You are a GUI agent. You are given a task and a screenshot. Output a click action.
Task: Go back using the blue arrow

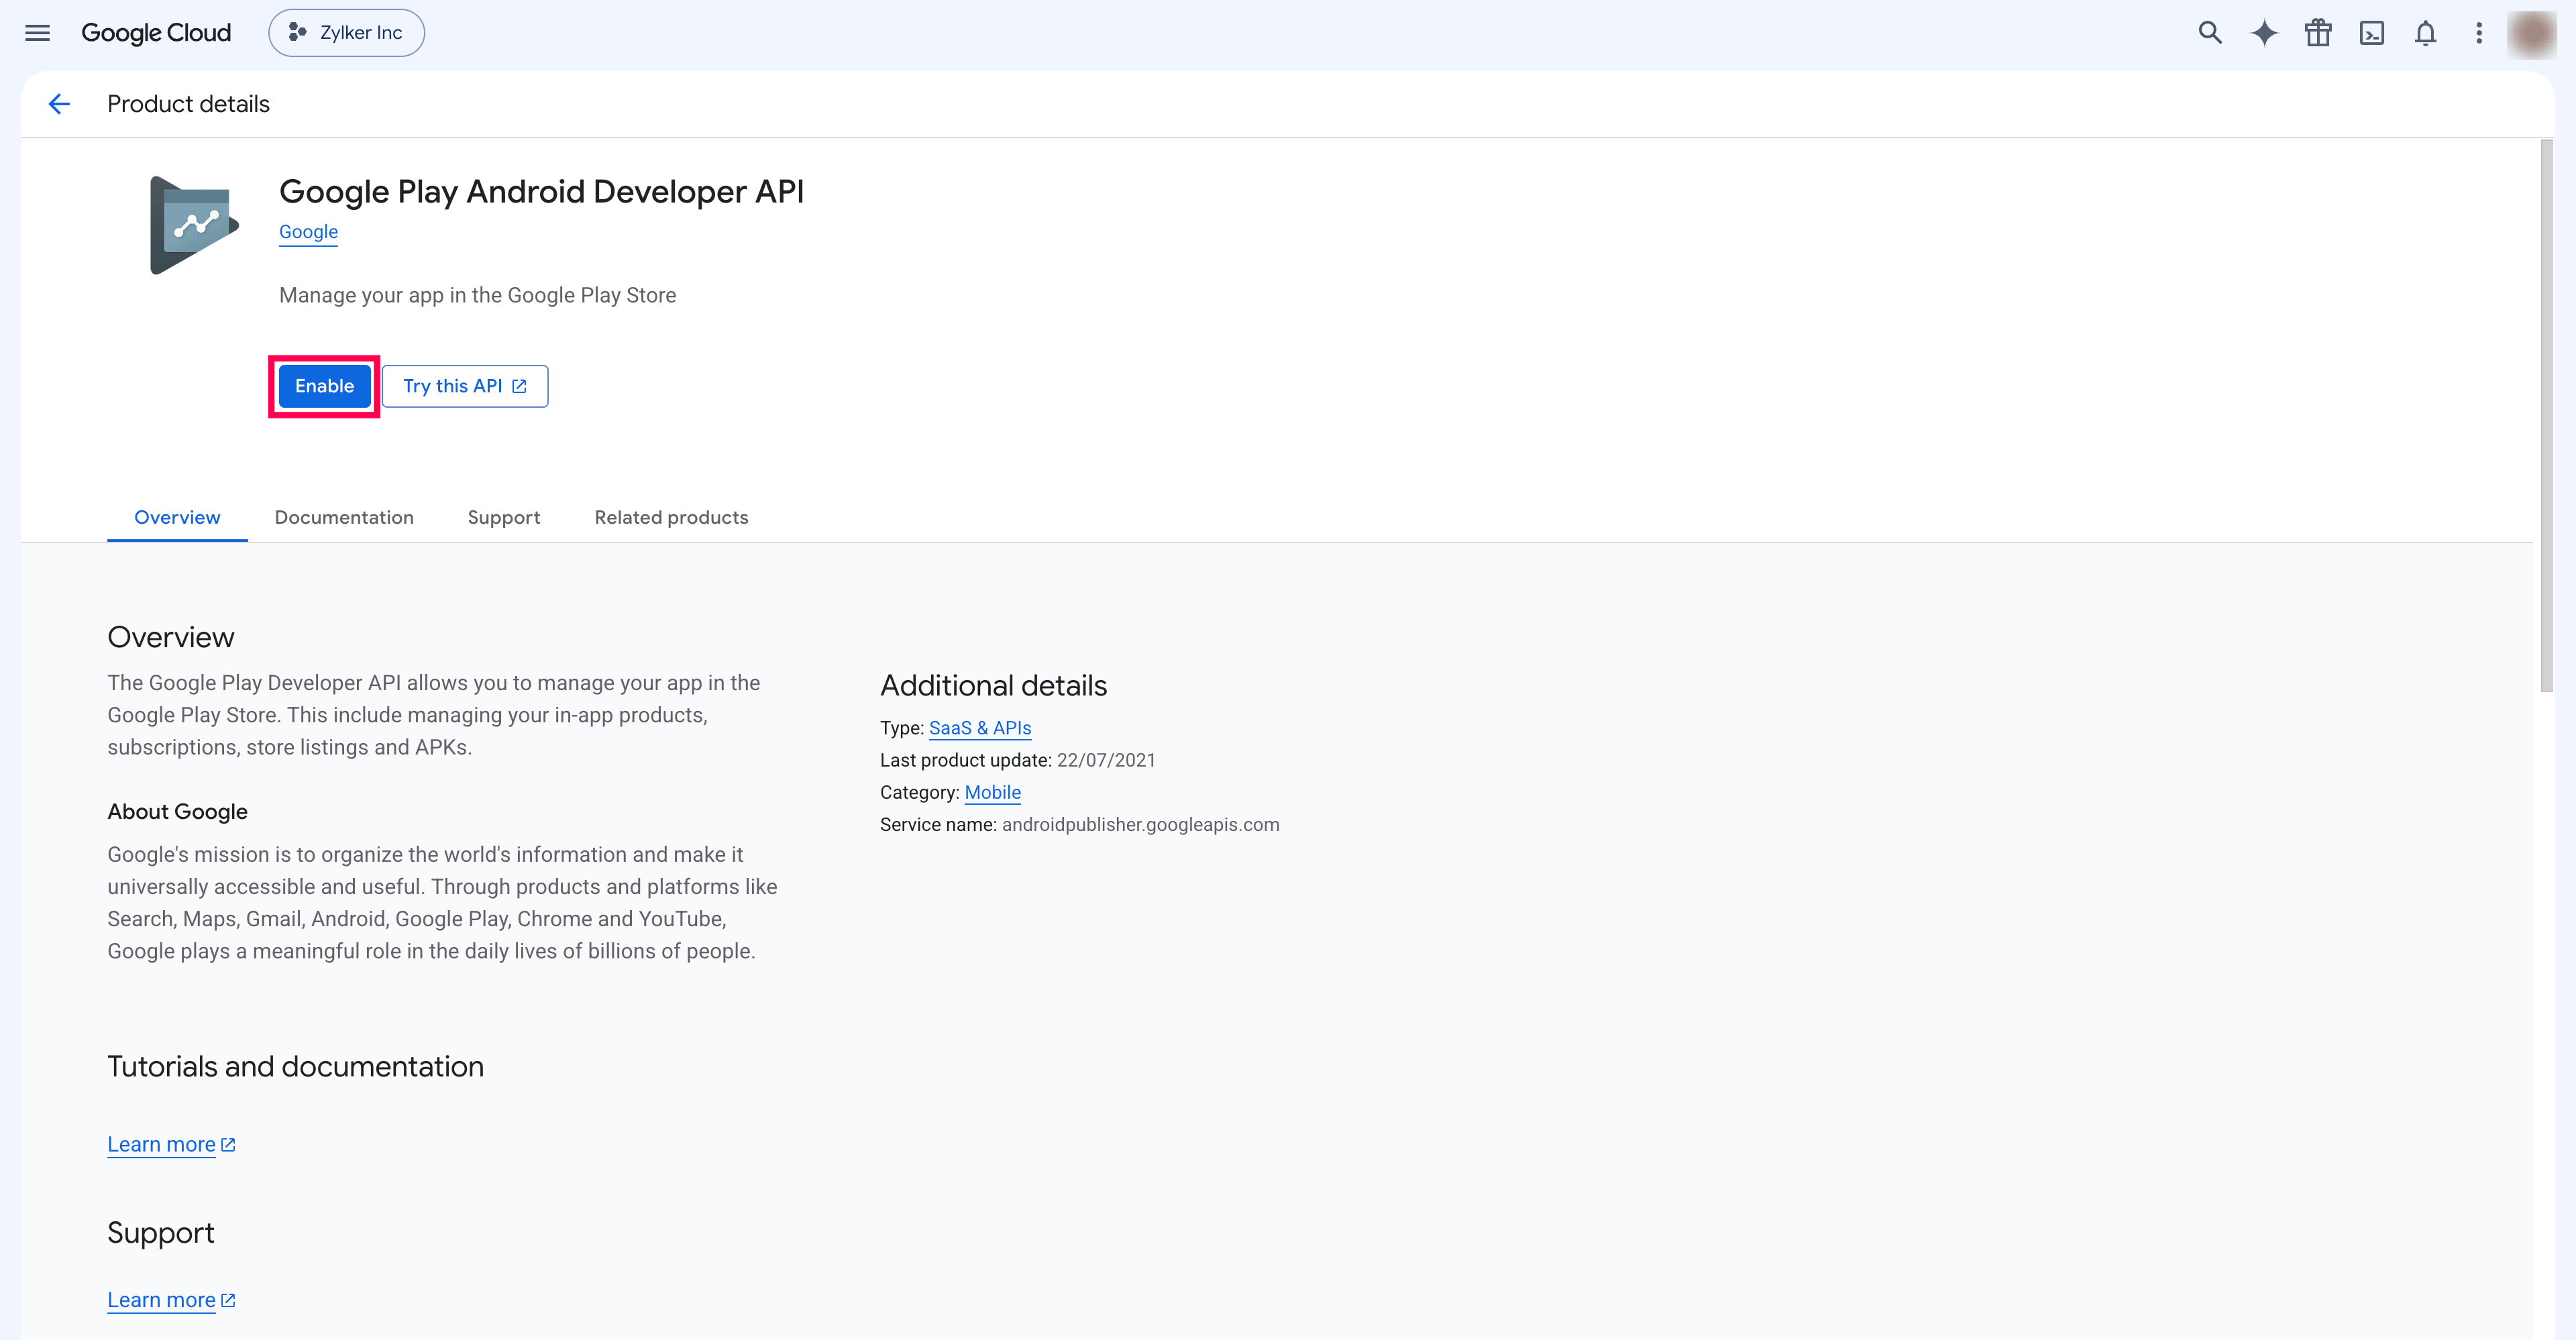[x=59, y=104]
